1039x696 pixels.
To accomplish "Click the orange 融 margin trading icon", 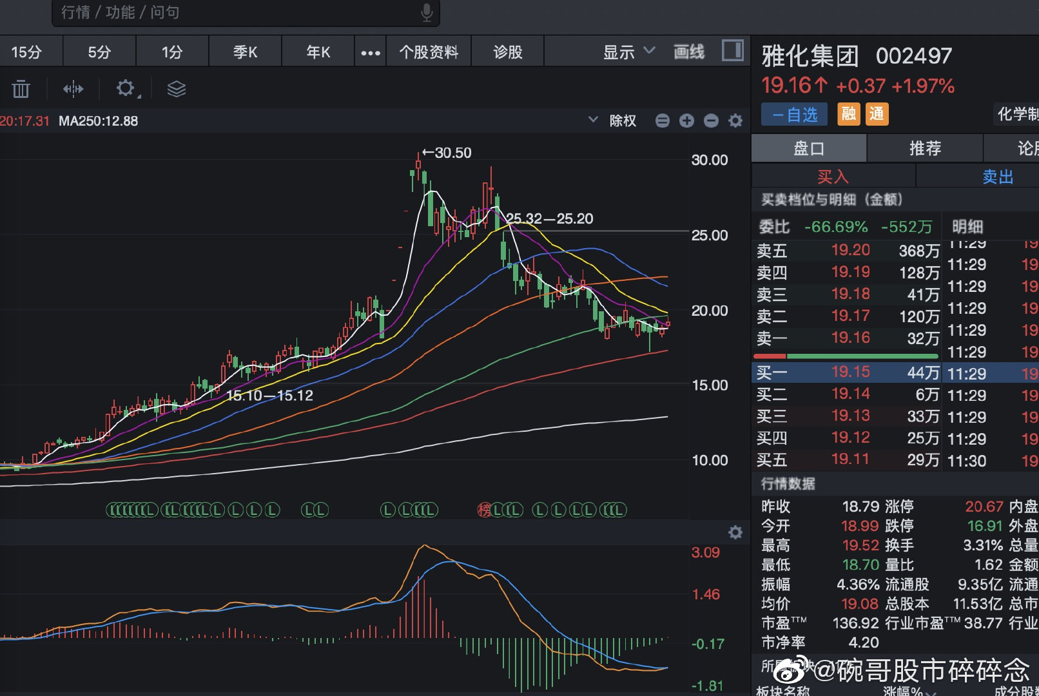I will point(848,114).
